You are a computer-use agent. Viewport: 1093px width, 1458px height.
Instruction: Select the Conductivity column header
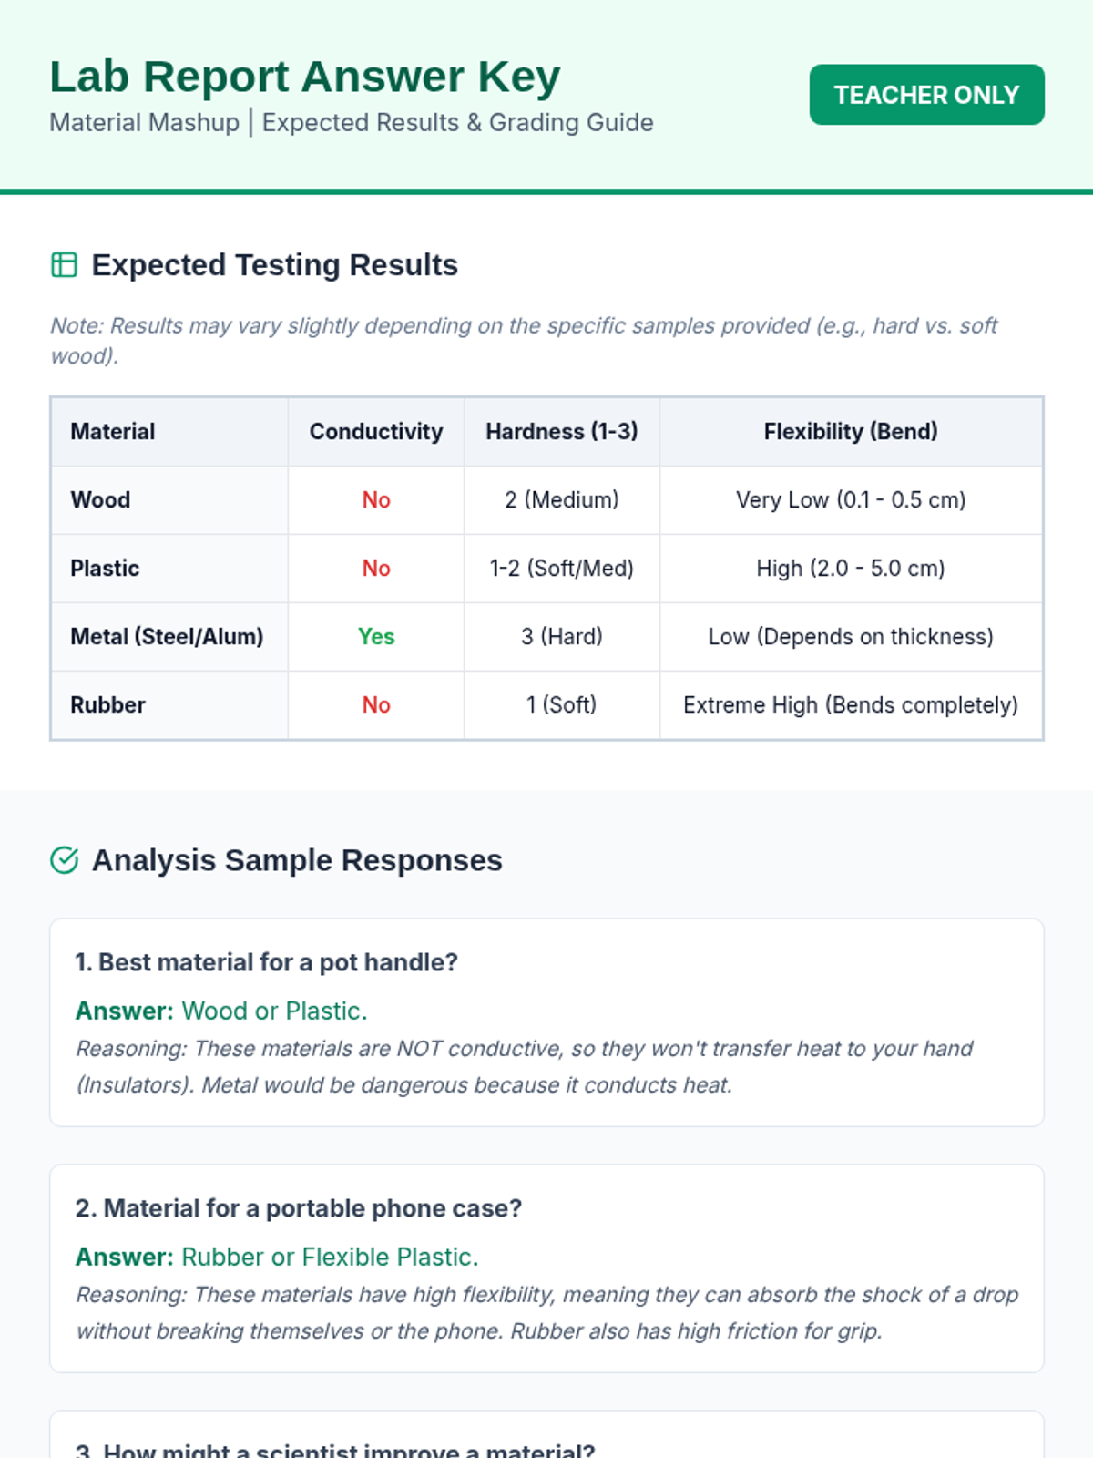(375, 432)
